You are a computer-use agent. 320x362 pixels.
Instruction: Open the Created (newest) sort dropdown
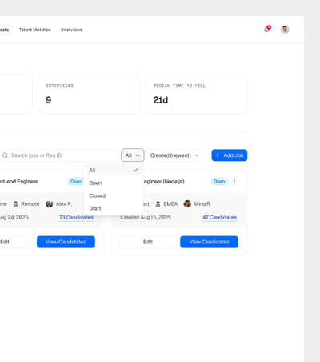coord(174,155)
